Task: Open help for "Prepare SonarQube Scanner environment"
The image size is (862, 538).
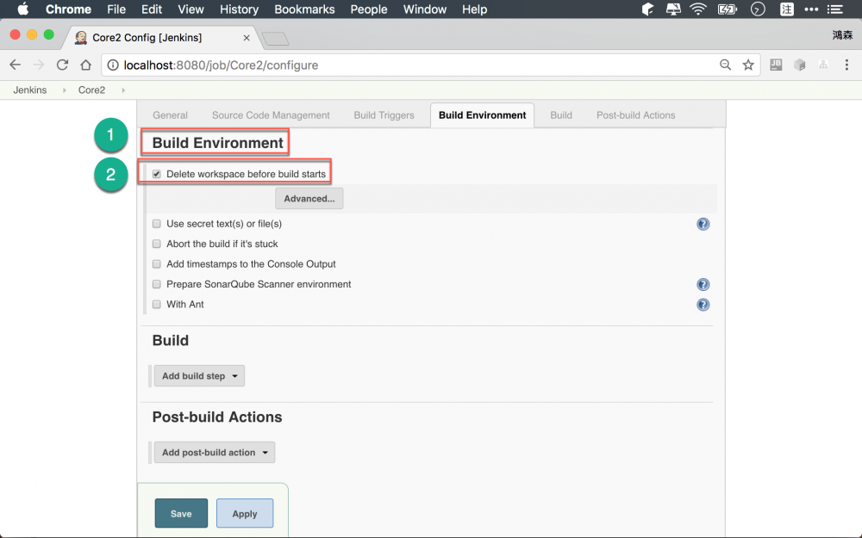Action: click(703, 284)
